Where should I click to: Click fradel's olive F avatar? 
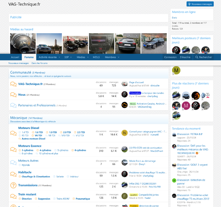tap(125, 196)
